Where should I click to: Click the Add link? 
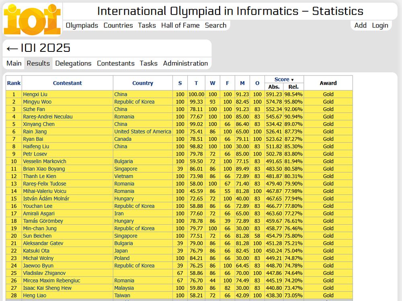[361, 25]
